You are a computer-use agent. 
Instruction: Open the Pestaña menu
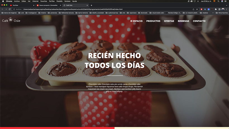[x=59, y=1]
